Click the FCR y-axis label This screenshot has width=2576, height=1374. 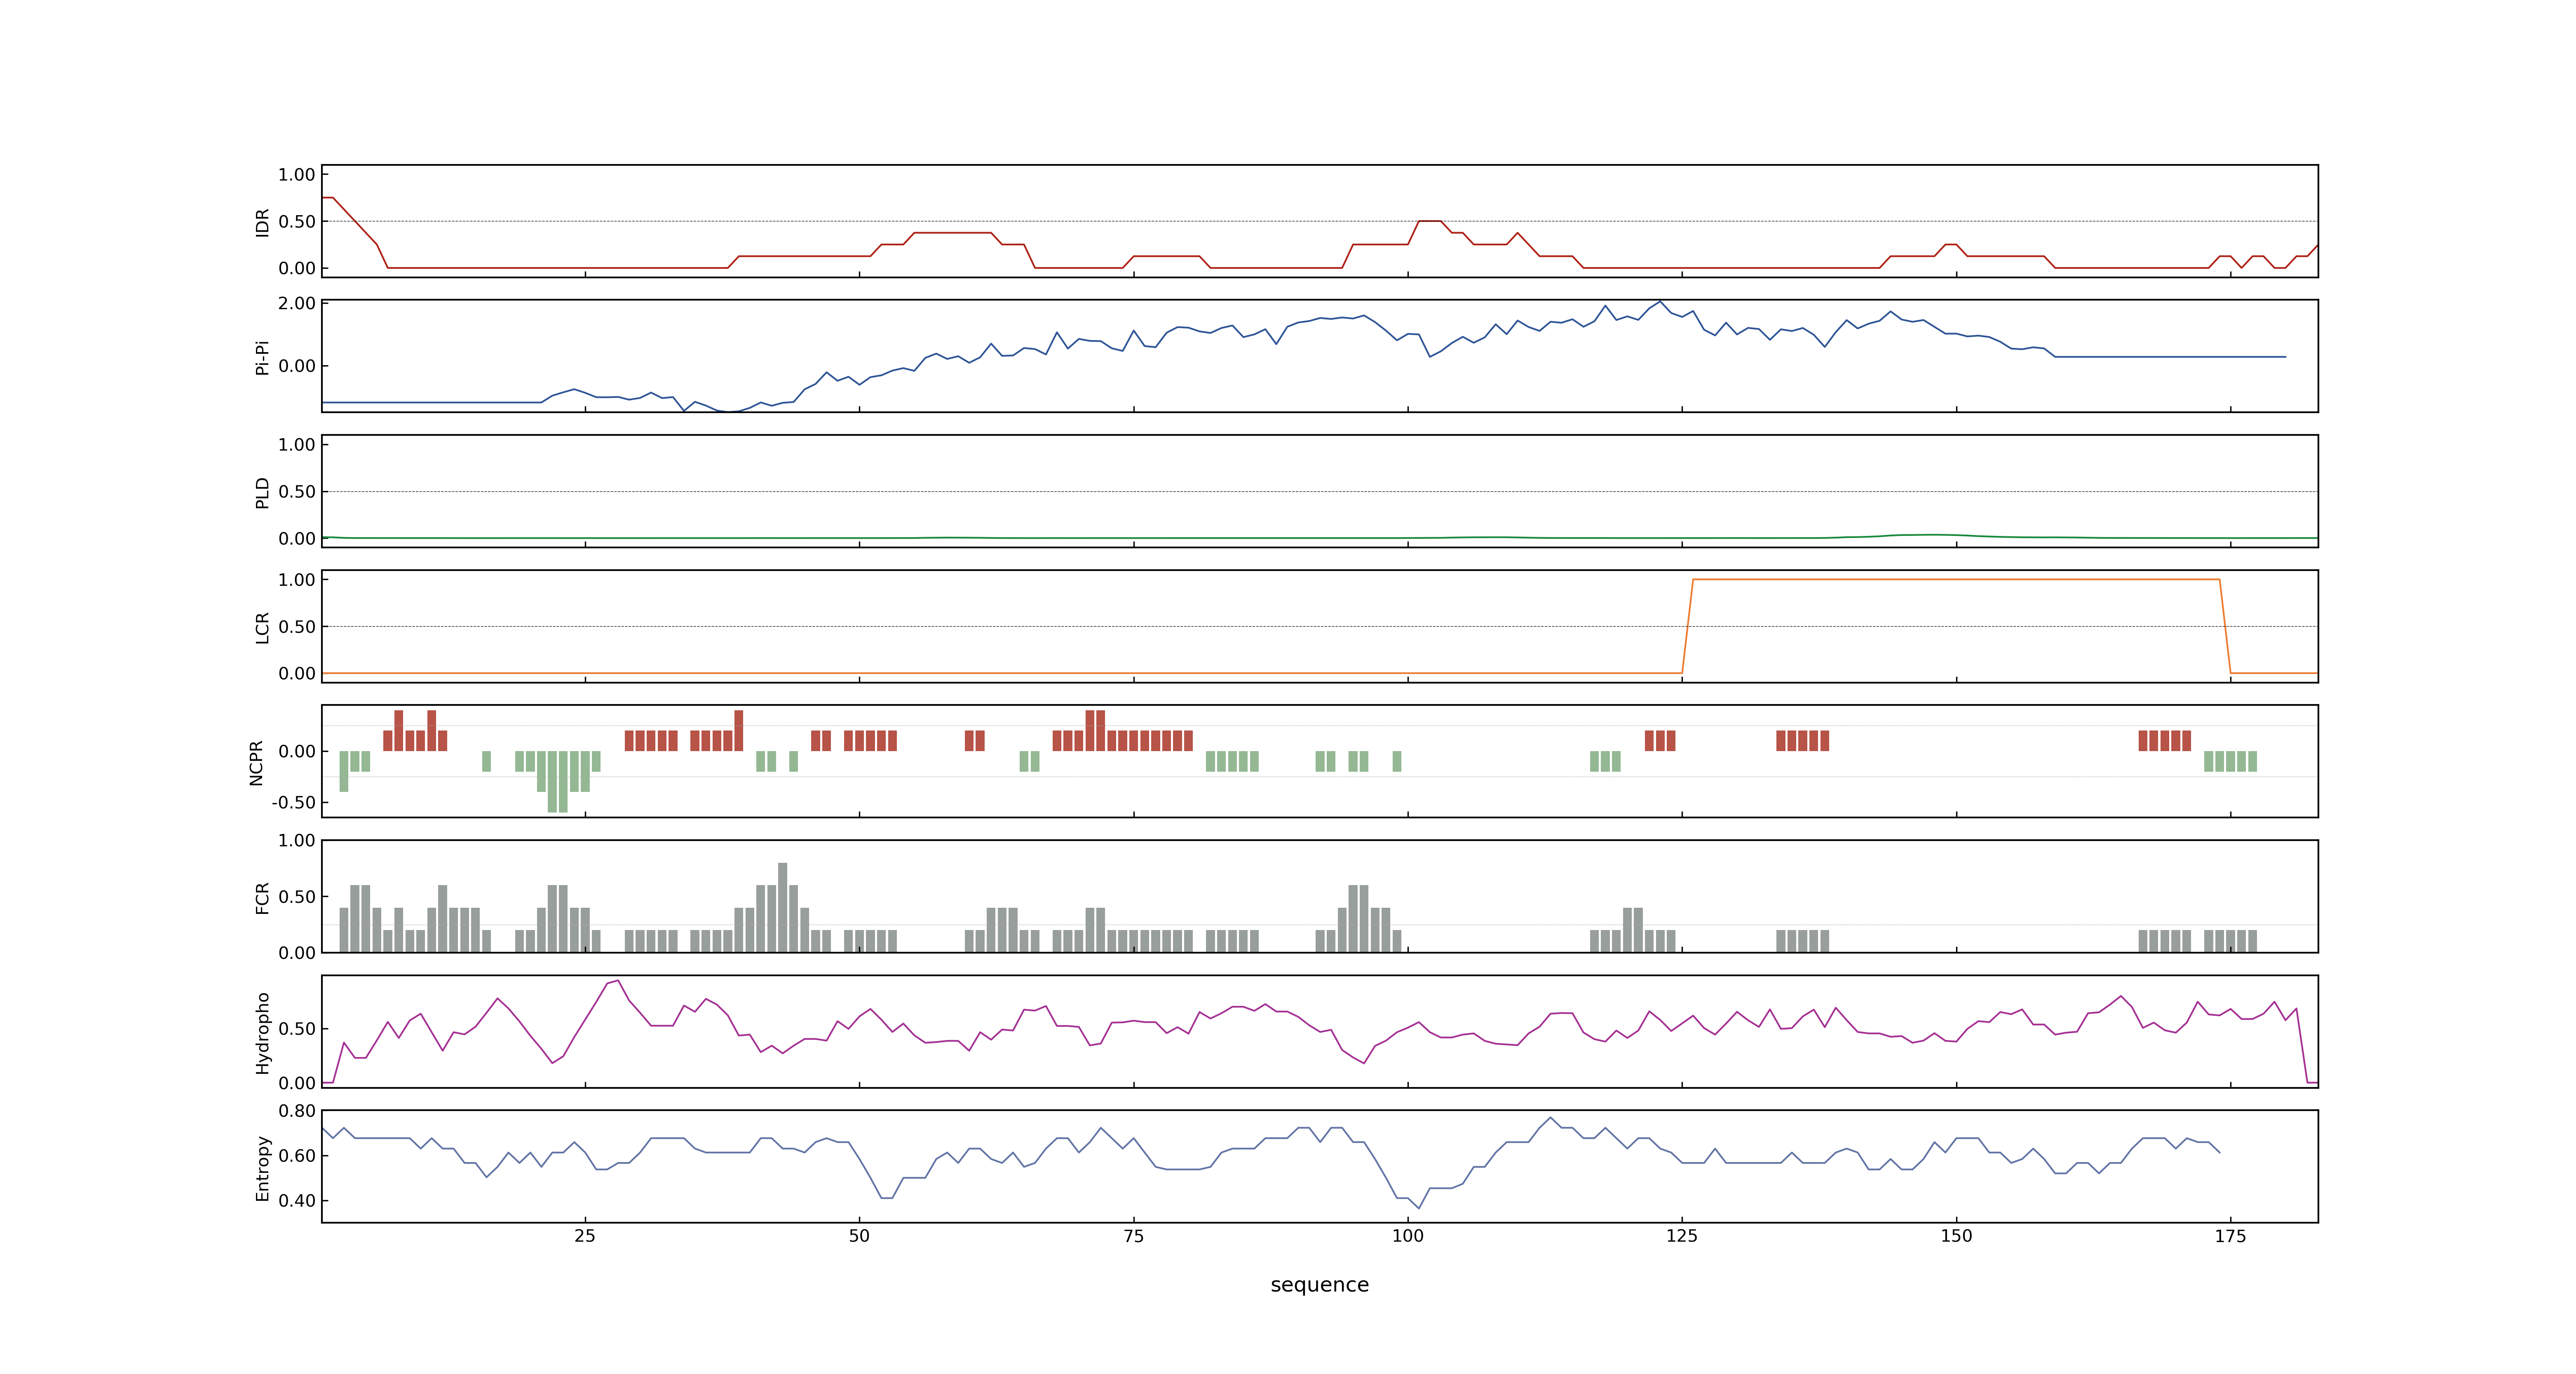pos(262,897)
